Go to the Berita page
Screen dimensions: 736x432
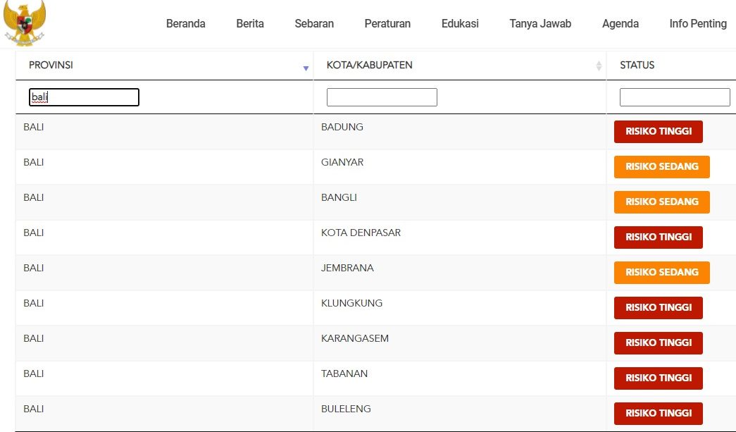tap(250, 24)
